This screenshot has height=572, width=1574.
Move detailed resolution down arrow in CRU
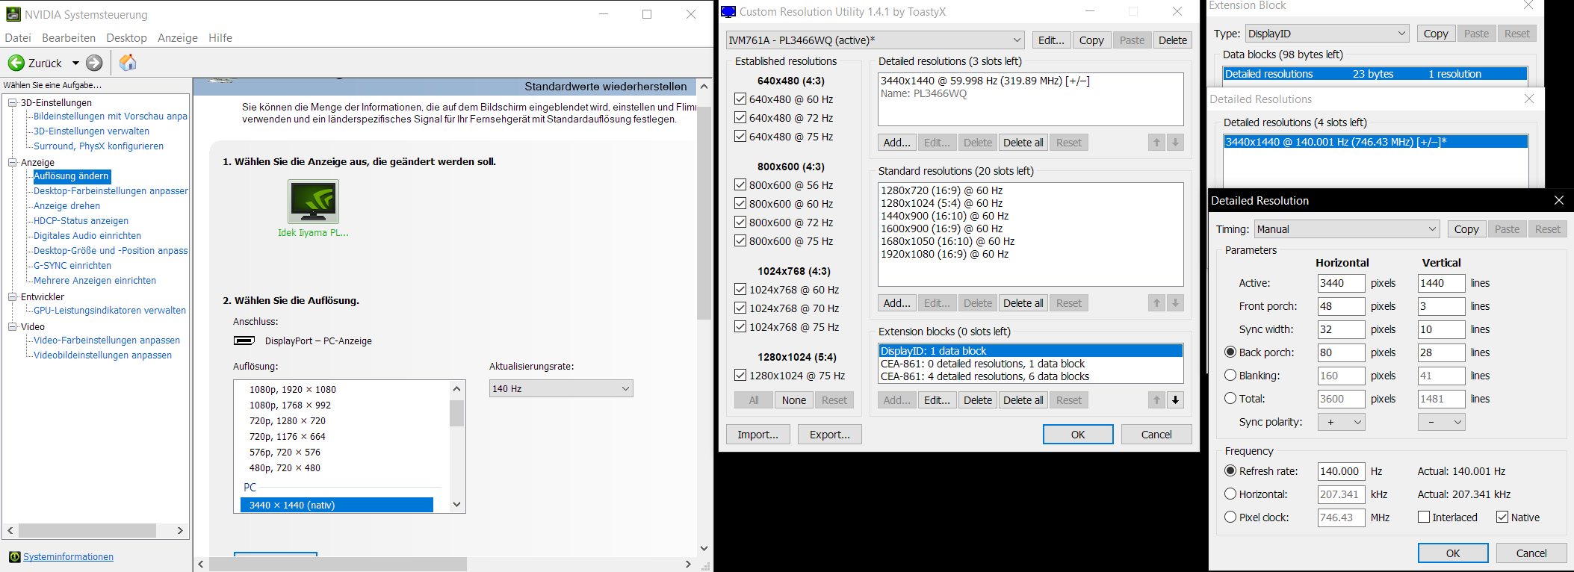coord(1175,143)
